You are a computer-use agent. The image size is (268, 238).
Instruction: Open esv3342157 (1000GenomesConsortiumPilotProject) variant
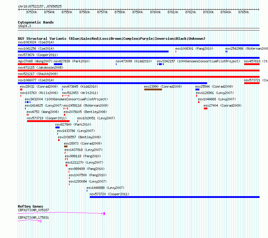pyautogui.click(x=198, y=61)
